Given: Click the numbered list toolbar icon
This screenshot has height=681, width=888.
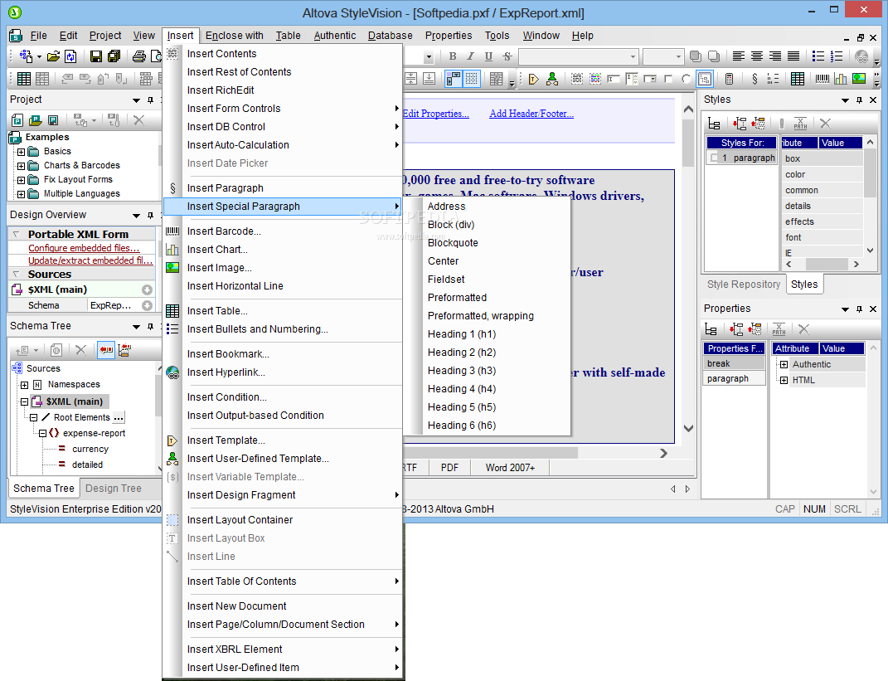Looking at the screenshot, I should pos(837,56).
